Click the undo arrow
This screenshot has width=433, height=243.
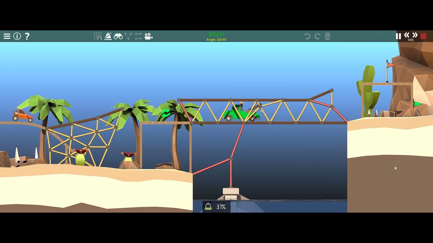point(307,36)
